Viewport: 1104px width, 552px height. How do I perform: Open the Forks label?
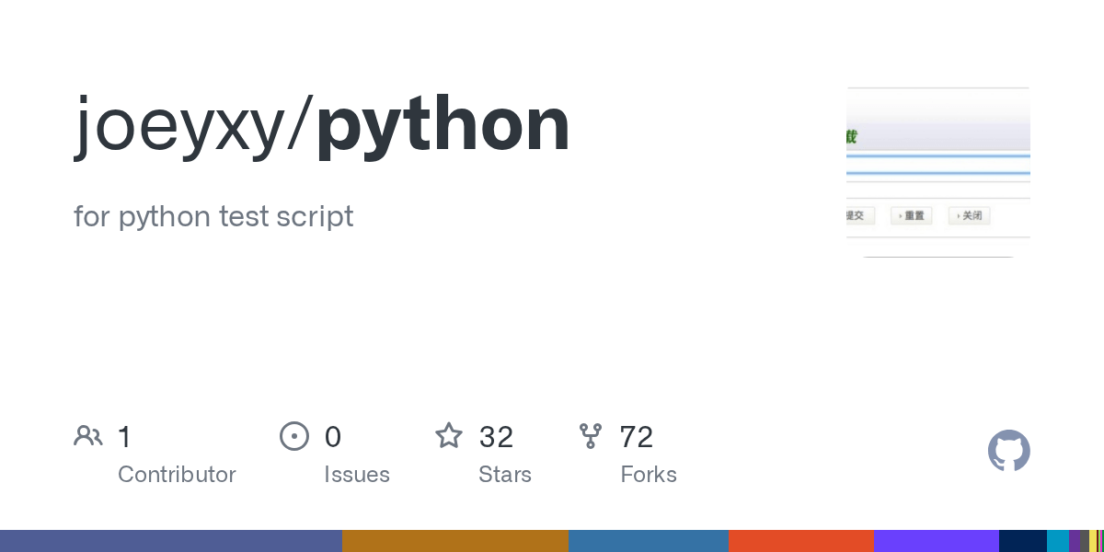tap(649, 475)
